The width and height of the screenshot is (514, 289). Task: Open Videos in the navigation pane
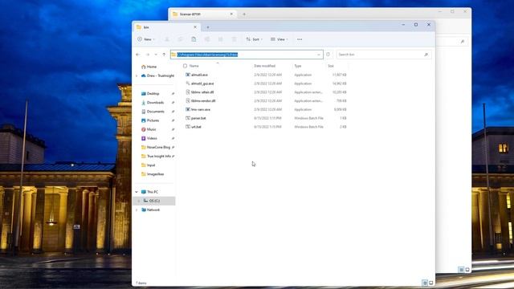152,138
